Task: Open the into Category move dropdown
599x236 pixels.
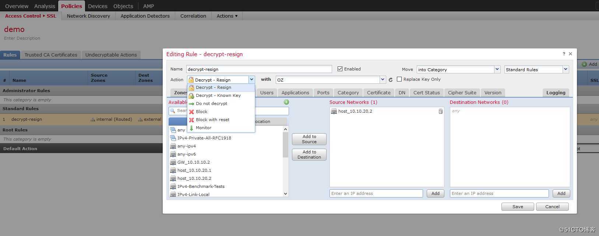Action: (497, 69)
